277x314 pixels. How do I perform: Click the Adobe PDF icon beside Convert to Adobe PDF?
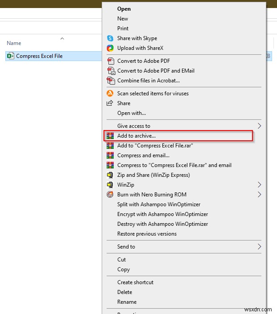tap(110, 61)
